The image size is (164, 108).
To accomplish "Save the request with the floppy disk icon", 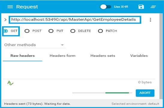I will pyautogui.click(x=141, y=7).
